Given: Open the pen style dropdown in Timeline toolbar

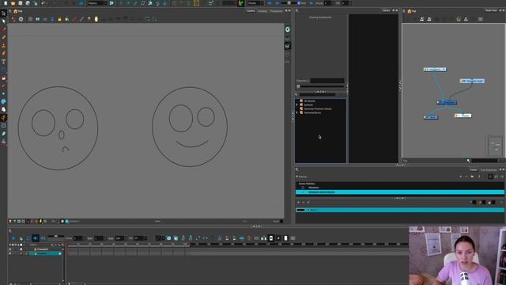Looking at the screenshot, I should tap(160, 238).
